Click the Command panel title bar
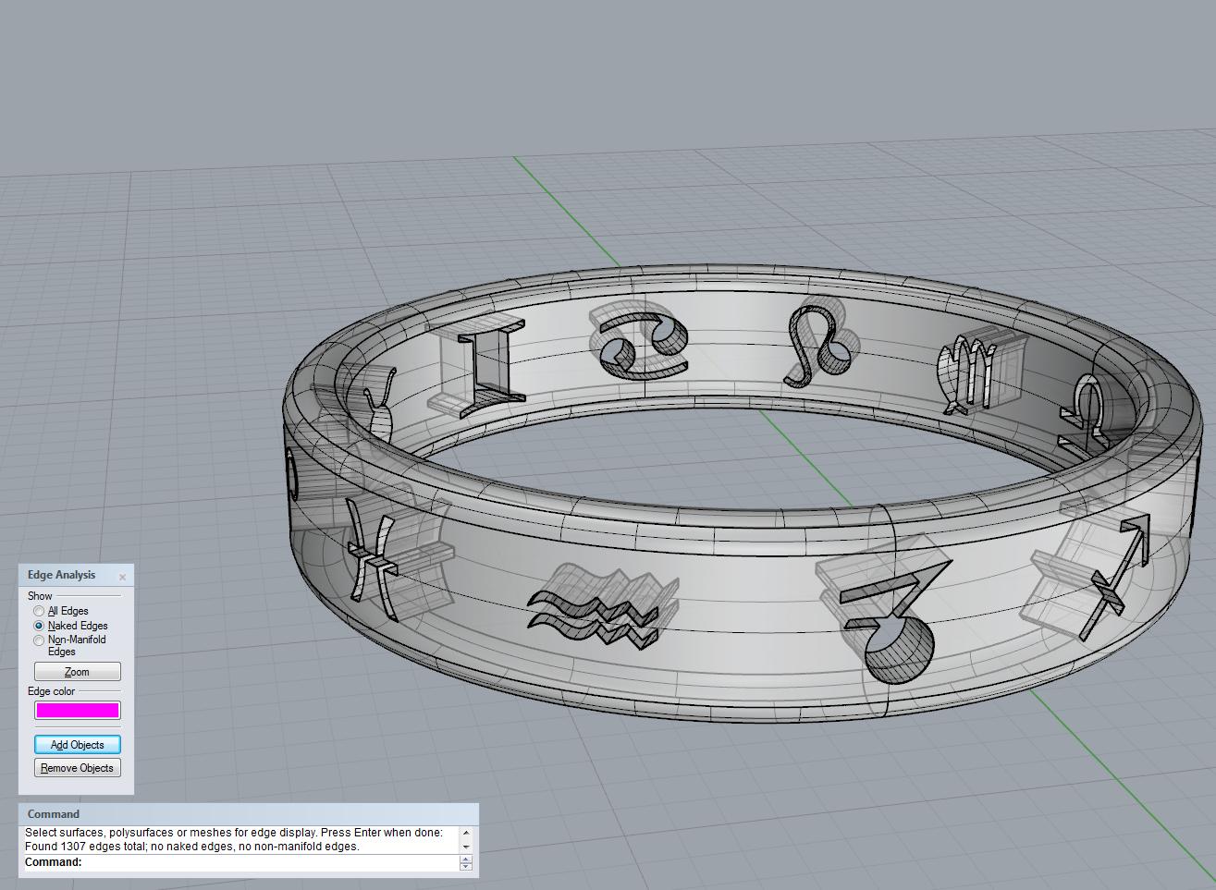This screenshot has height=890, width=1216. tap(249, 814)
